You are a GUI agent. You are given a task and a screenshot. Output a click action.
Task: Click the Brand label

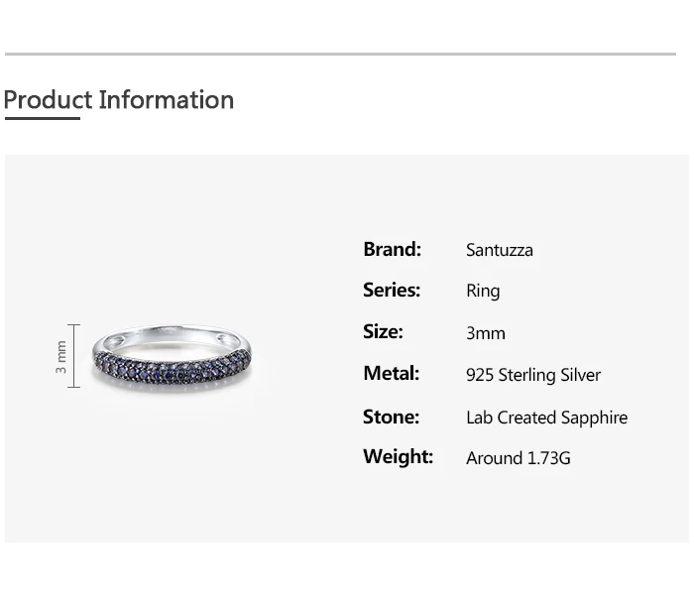(x=393, y=249)
